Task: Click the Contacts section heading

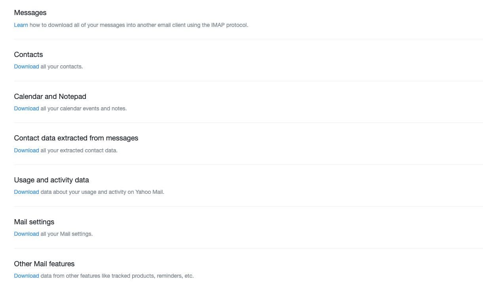Action: tap(28, 55)
